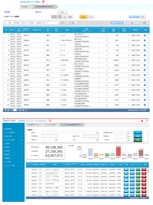Click the active breadcrumb tab ending (P00015)

(x=44, y=7)
